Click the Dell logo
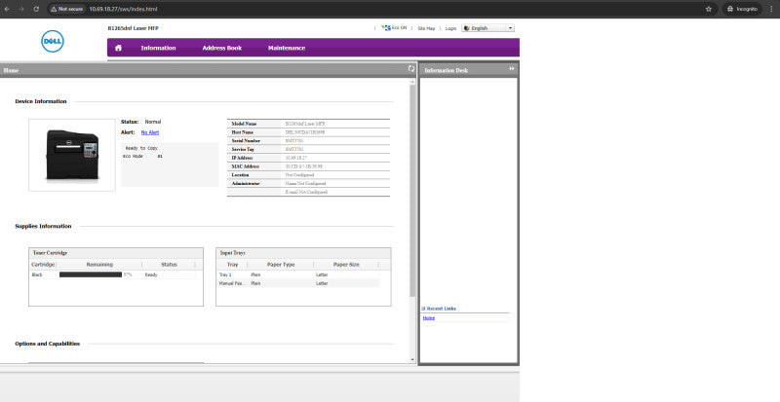Image resolution: width=780 pixels, height=402 pixels. point(53,41)
